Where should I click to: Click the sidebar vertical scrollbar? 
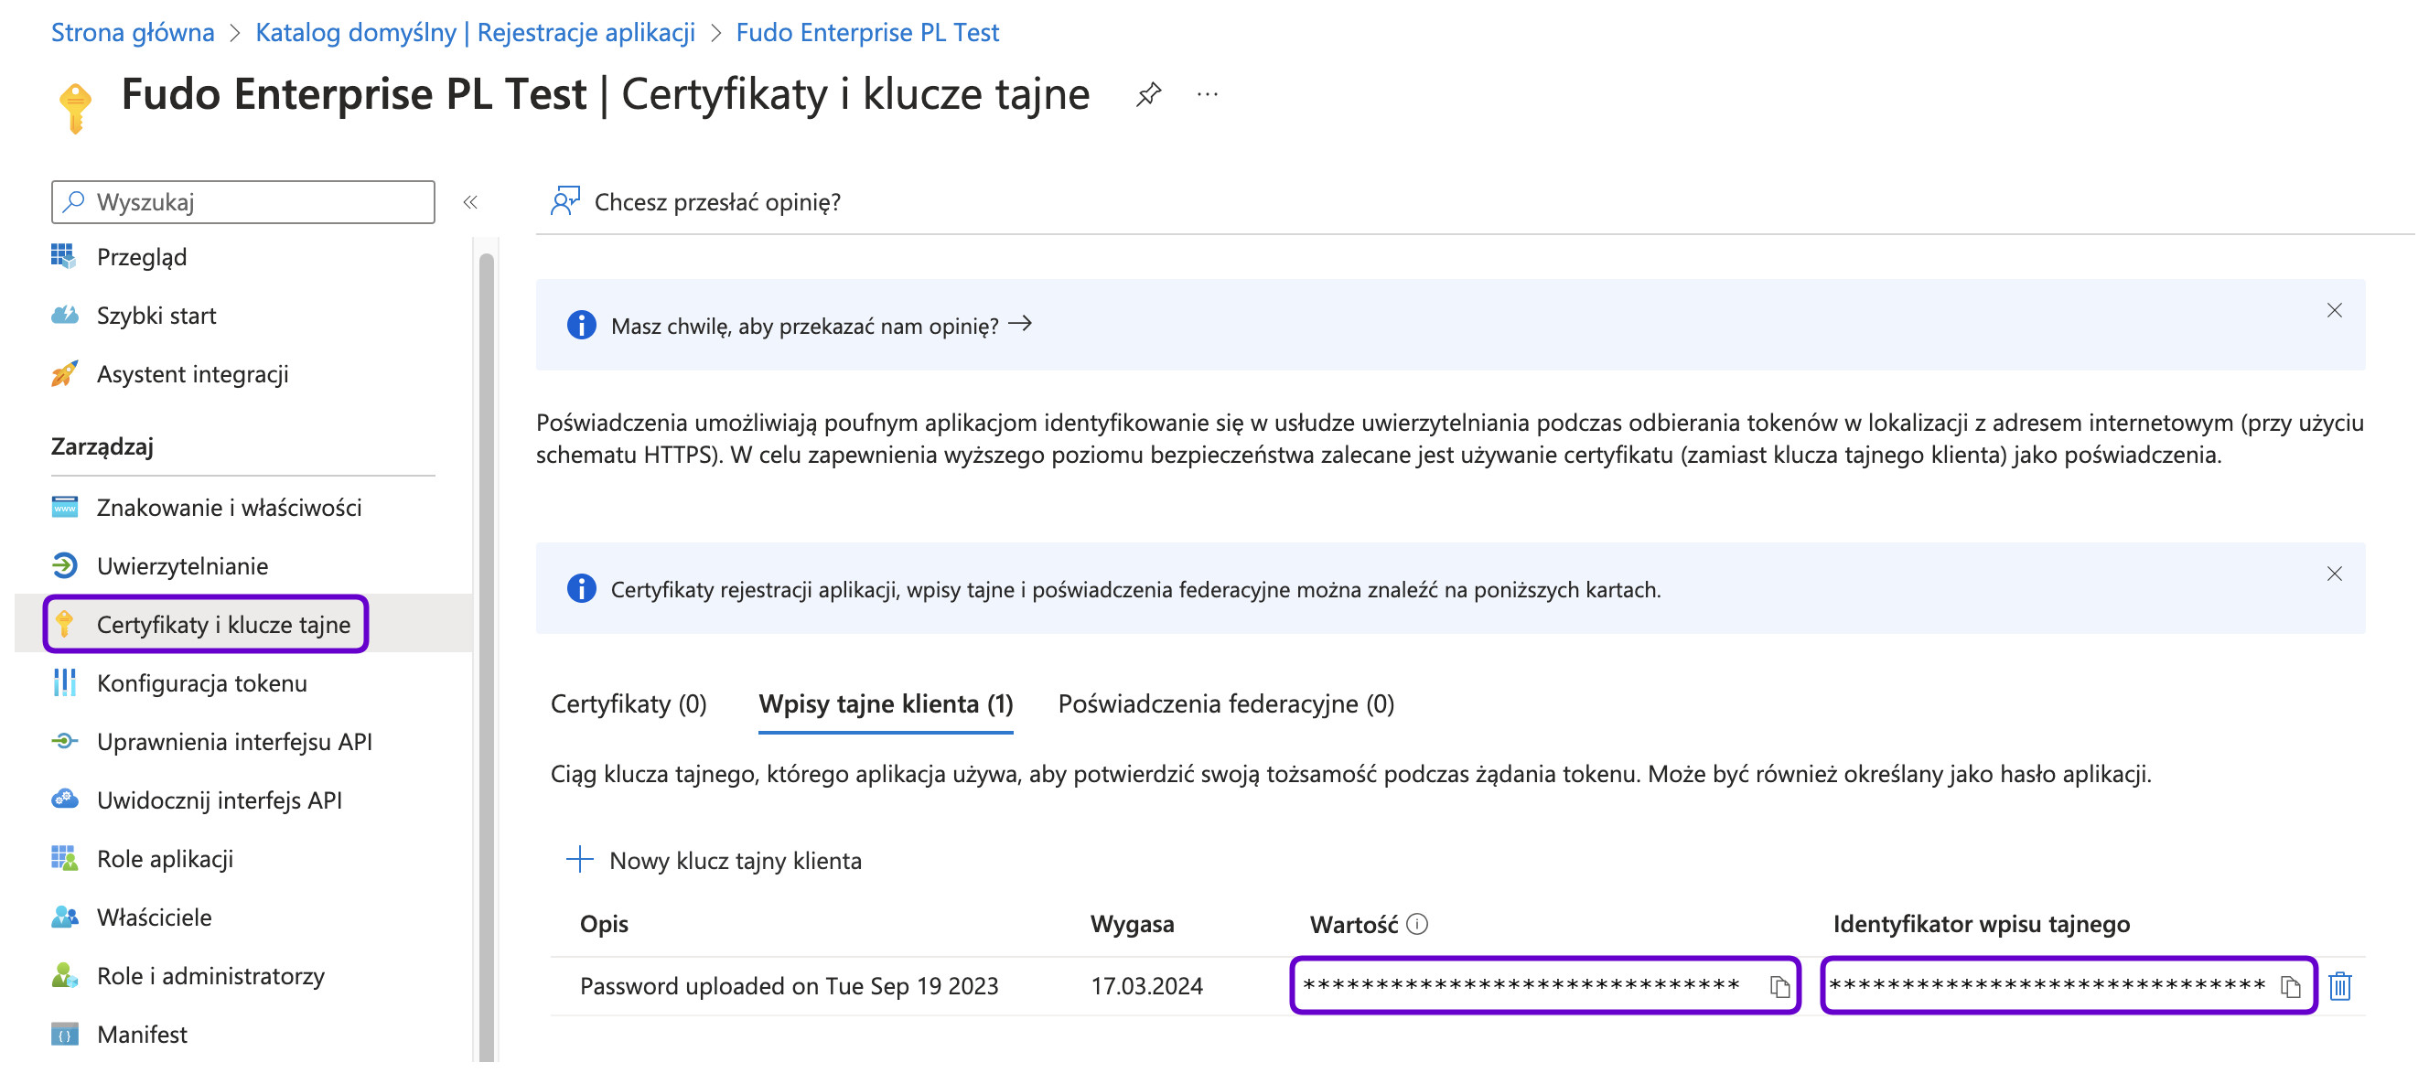pos(486,656)
